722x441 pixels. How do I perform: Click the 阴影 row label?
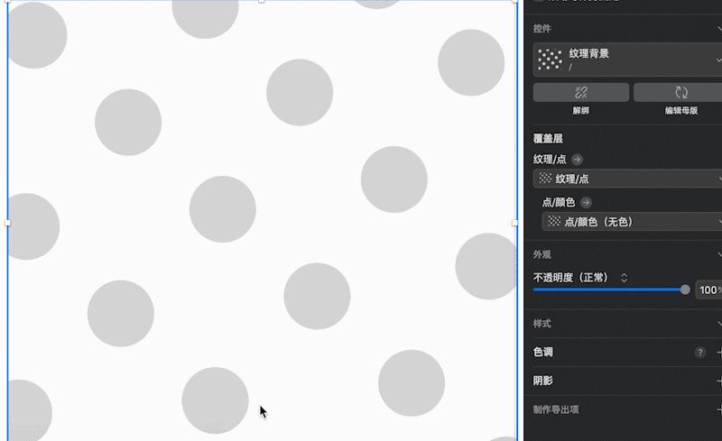click(543, 381)
